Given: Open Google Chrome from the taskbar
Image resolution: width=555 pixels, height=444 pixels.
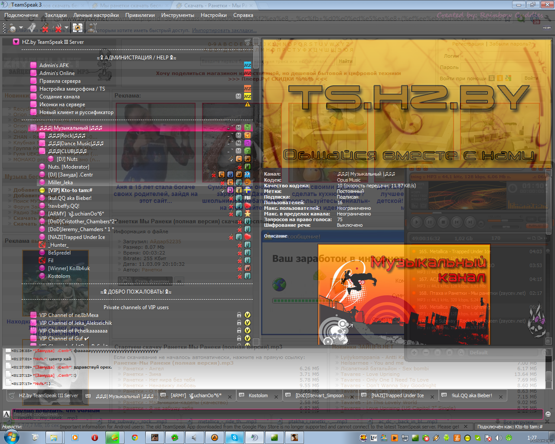Looking at the screenshot, I should click(x=134, y=437).
